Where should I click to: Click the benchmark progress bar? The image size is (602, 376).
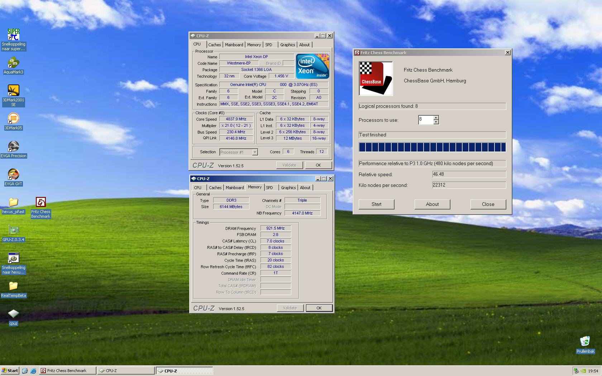click(432, 147)
